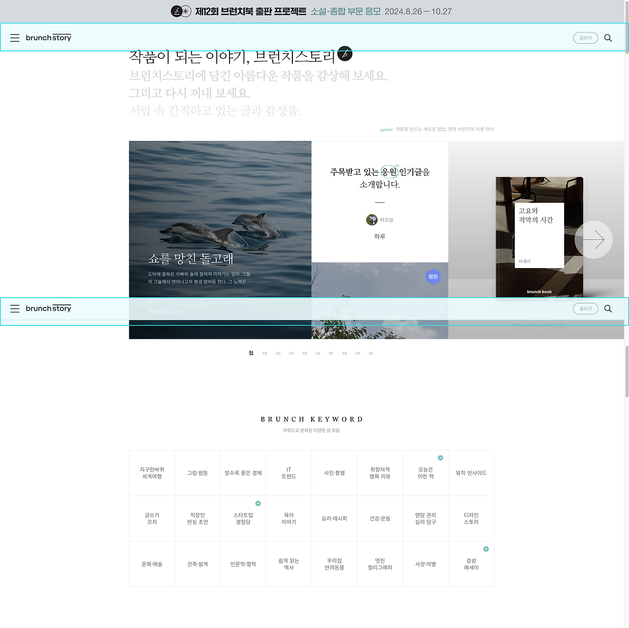Screen dimensions: 629x628
Task: Select the IT 트렌드 keyword
Action: (289, 473)
